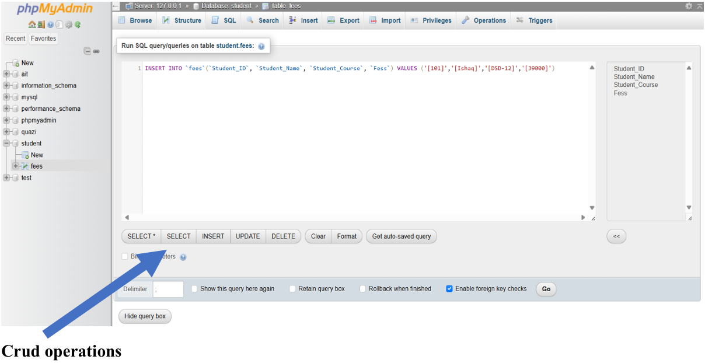Open phpMyAdmin documentation via blue question icon
The width and height of the screenshot is (705, 363).
pos(50,25)
